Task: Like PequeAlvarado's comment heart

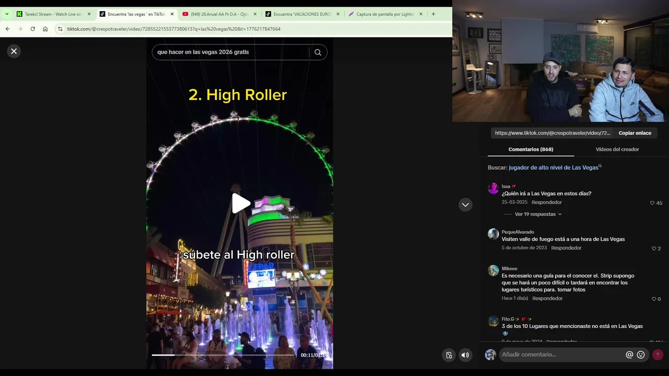Action: (653, 249)
